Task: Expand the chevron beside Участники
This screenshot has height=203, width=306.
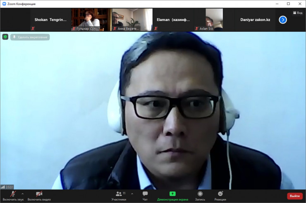Action: coord(132,193)
